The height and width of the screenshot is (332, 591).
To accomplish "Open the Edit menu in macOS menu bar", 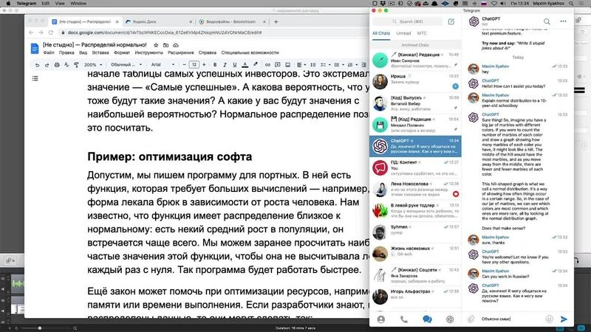I will [x=46, y=4].
